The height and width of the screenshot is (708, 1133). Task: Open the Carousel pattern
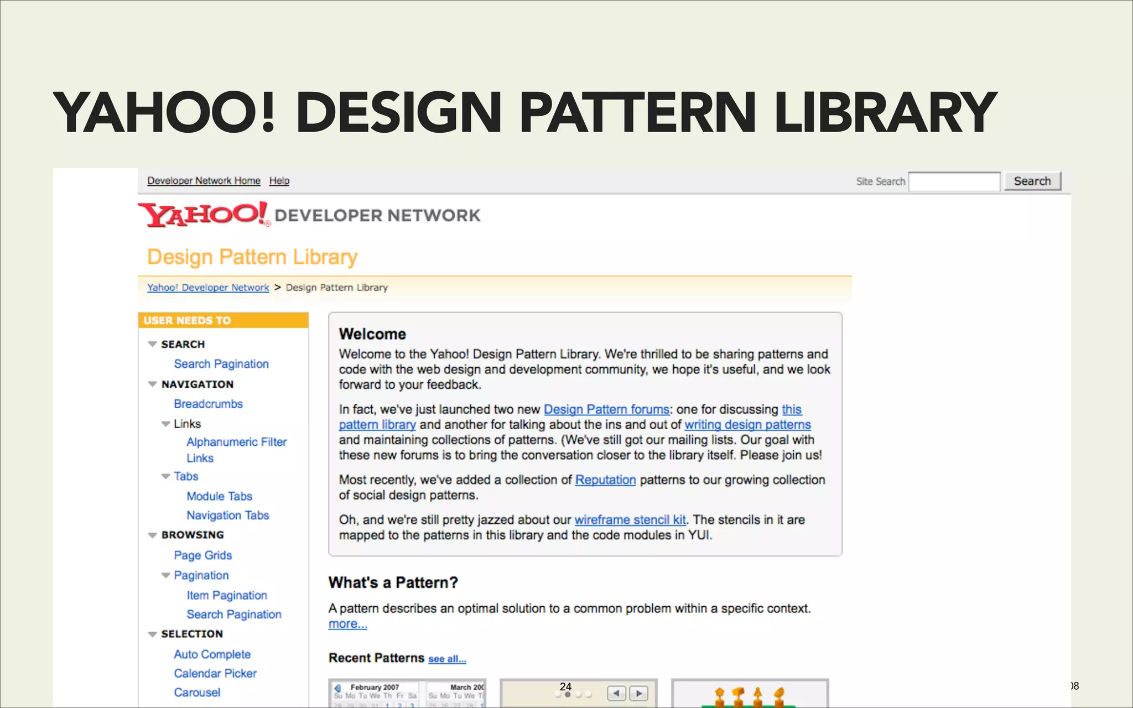click(197, 693)
